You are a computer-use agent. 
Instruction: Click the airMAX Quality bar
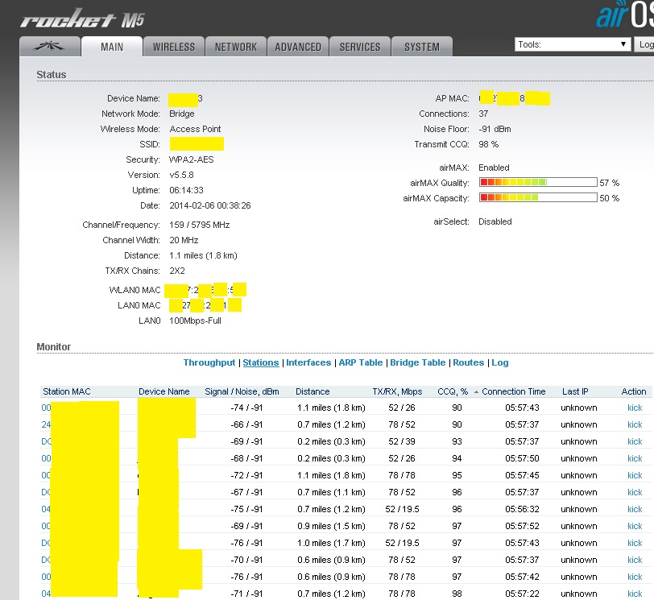[538, 182]
